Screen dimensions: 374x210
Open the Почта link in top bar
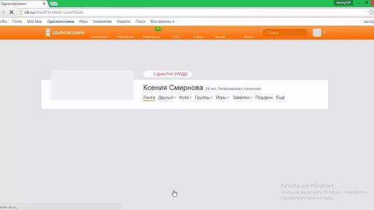tap(17, 22)
